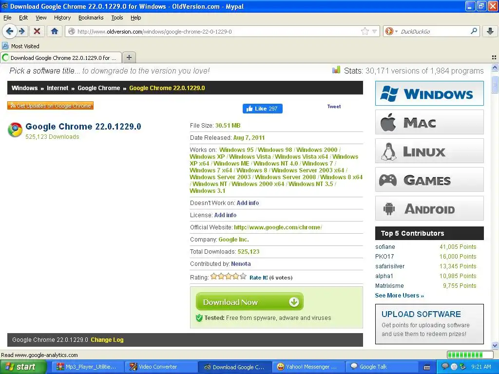Click the Windows XP compatibility link
This screenshot has height=374, width=499.
coord(207,156)
